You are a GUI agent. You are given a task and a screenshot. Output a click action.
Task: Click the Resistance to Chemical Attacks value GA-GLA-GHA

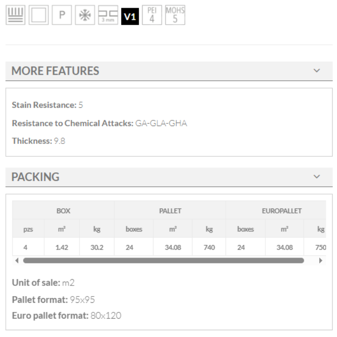(161, 123)
